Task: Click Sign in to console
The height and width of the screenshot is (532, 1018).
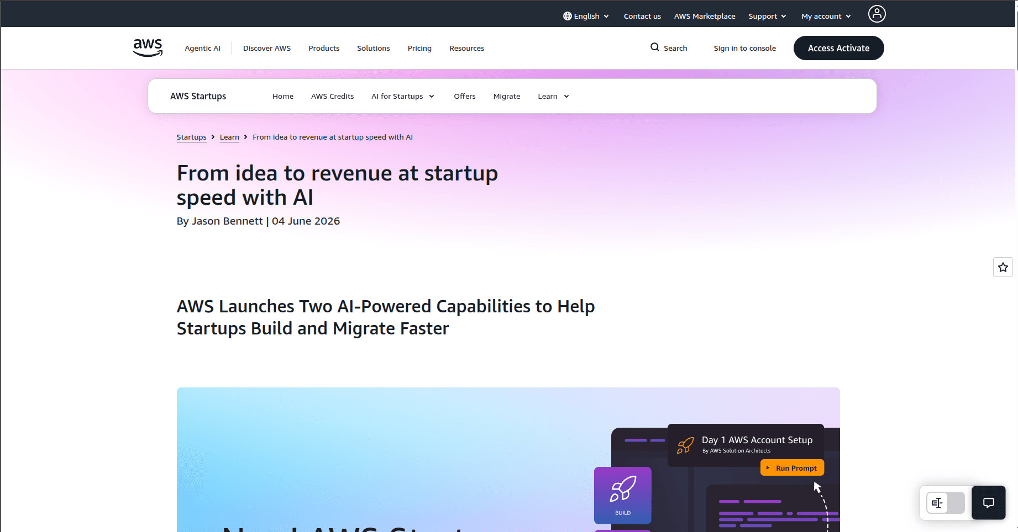Action: coord(744,48)
